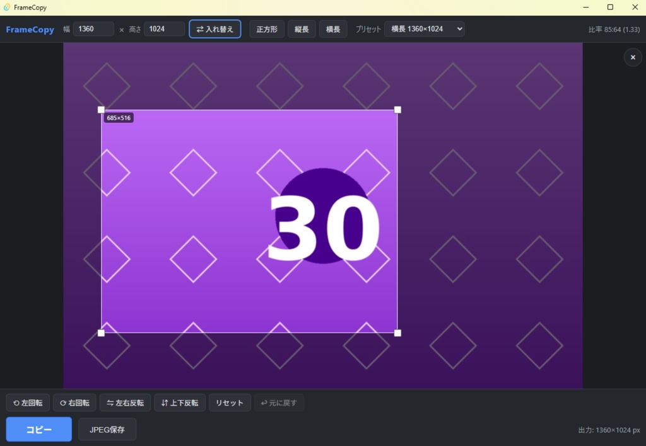Flip vertically with 上下反転 button
The height and width of the screenshot is (446, 646).
[180, 403]
